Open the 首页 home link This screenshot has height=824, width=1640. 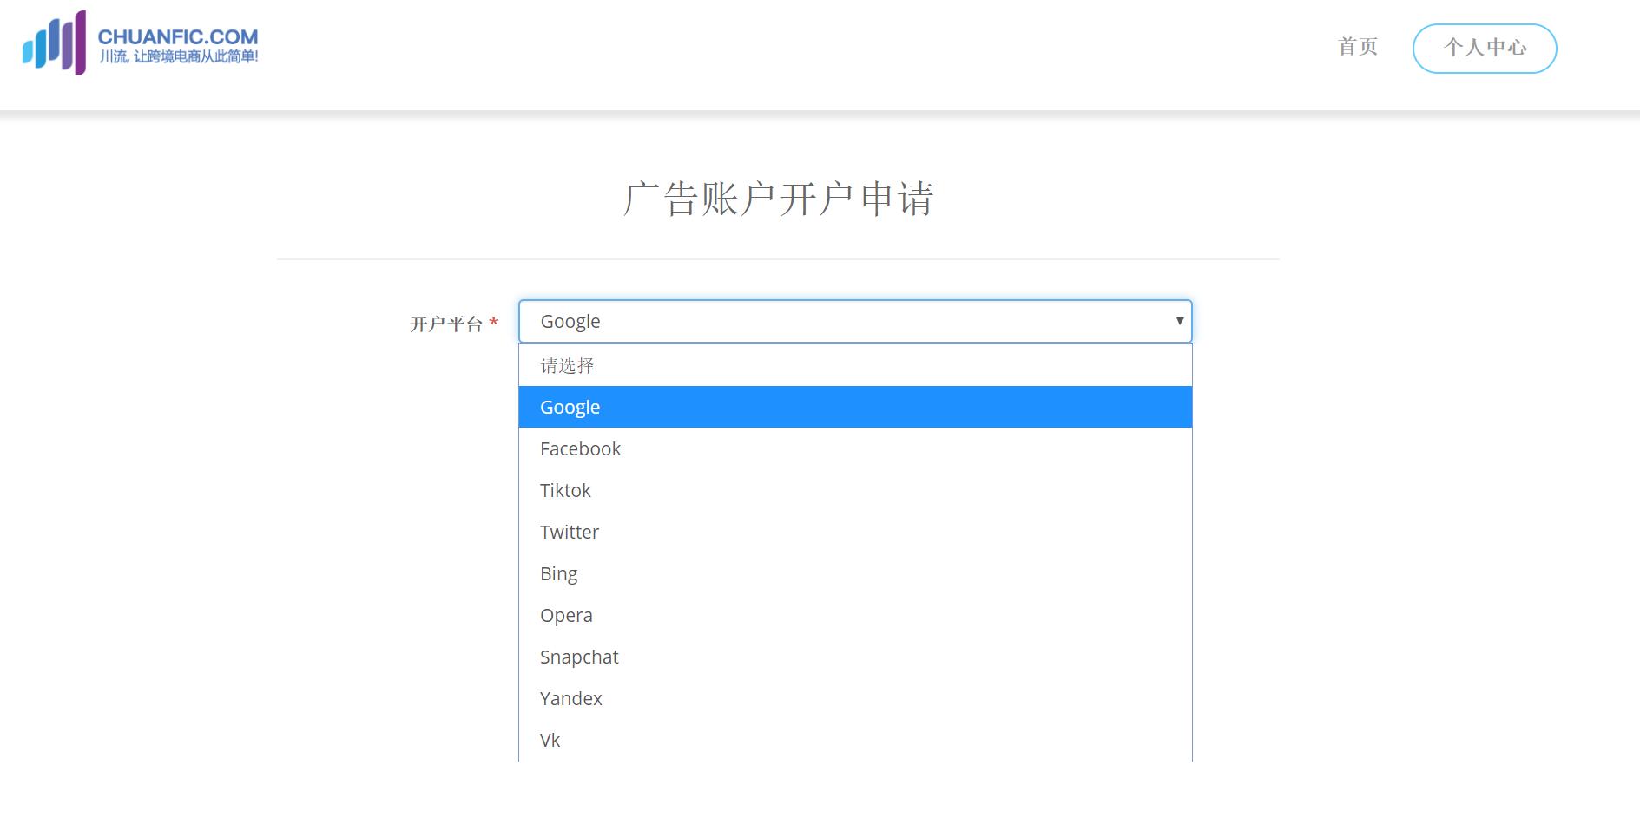[x=1358, y=47]
